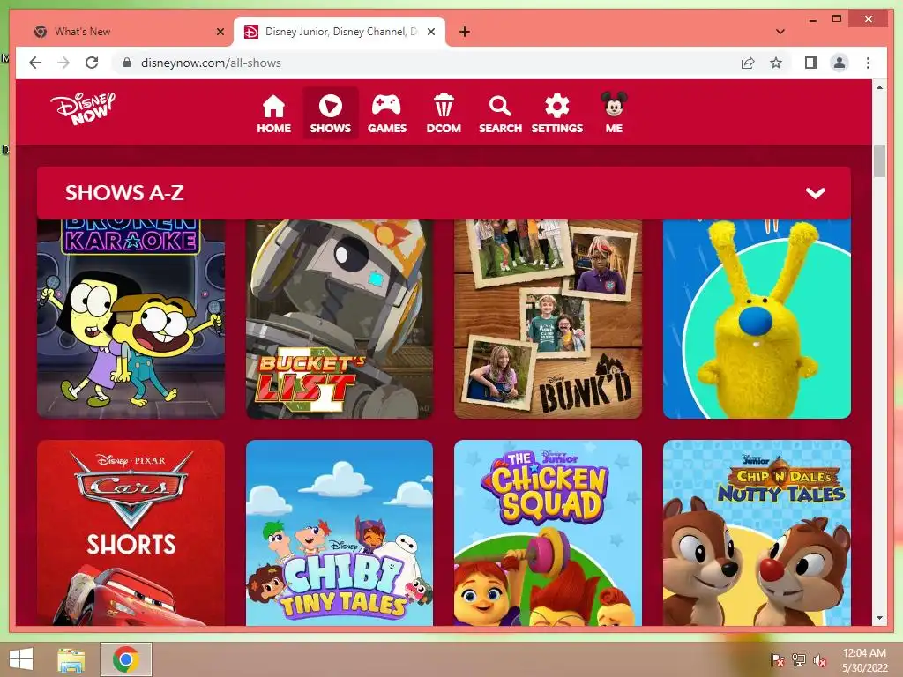The image size is (903, 677).
Task: Click scrollbar down arrow
Action: (879, 618)
